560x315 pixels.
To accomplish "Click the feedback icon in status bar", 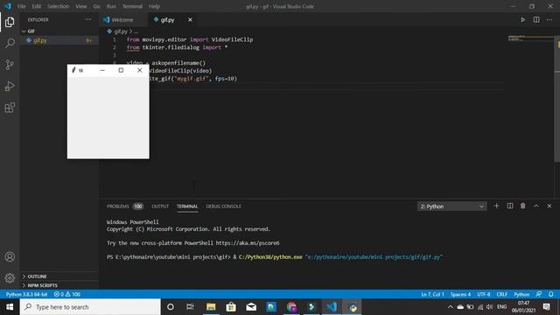I will 539,294.
